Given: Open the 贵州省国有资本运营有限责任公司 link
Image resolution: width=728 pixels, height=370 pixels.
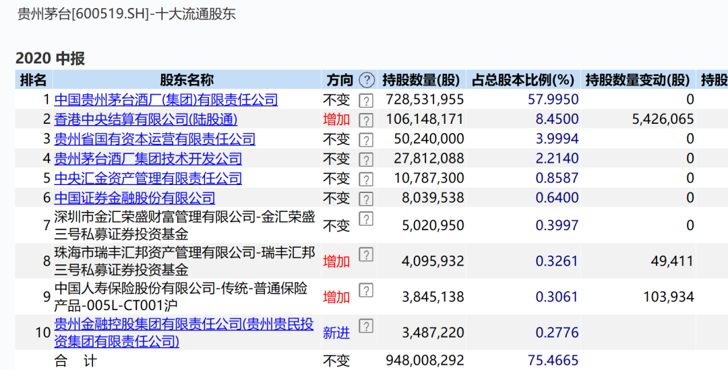Looking at the screenshot, I should click(x=154, y=139).
